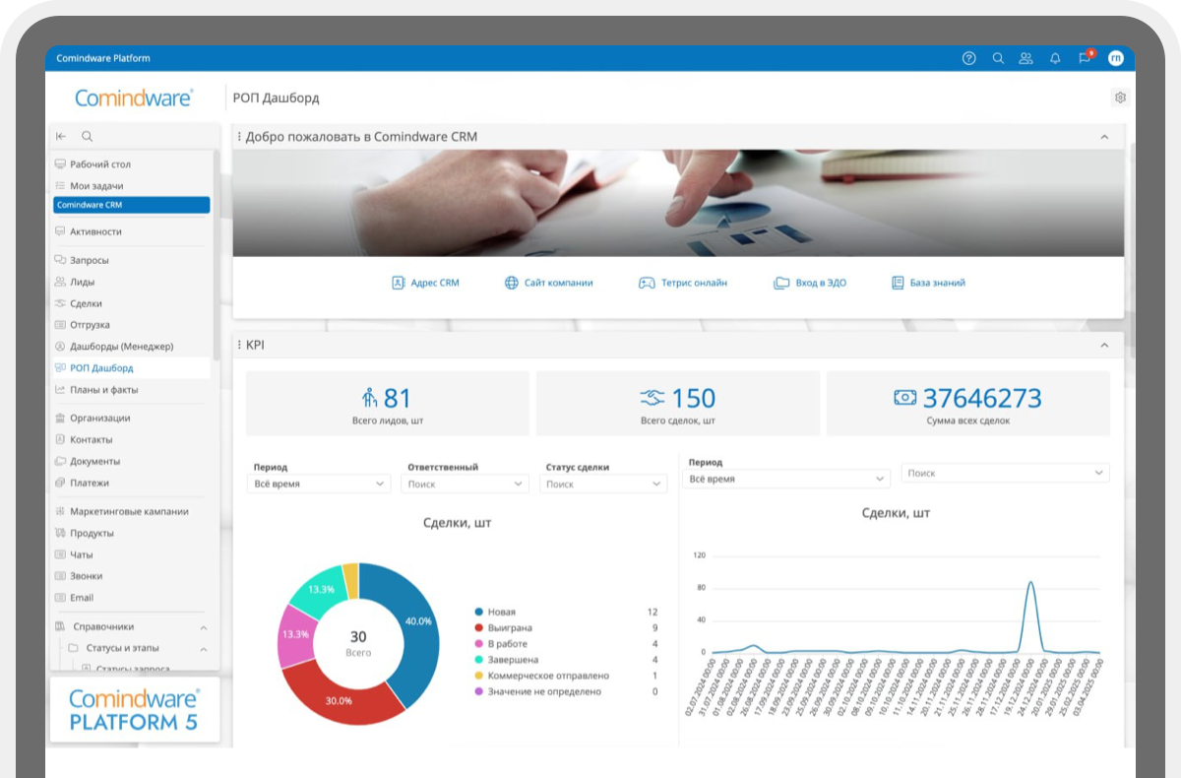Open flagged messages icon with red badge
Screen dimensions: 1181x778
click(x=1085, y=58)
